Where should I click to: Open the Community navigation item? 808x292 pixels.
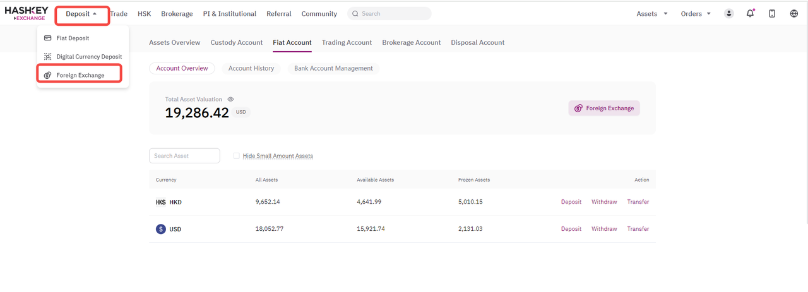click(x=319, y=14)
